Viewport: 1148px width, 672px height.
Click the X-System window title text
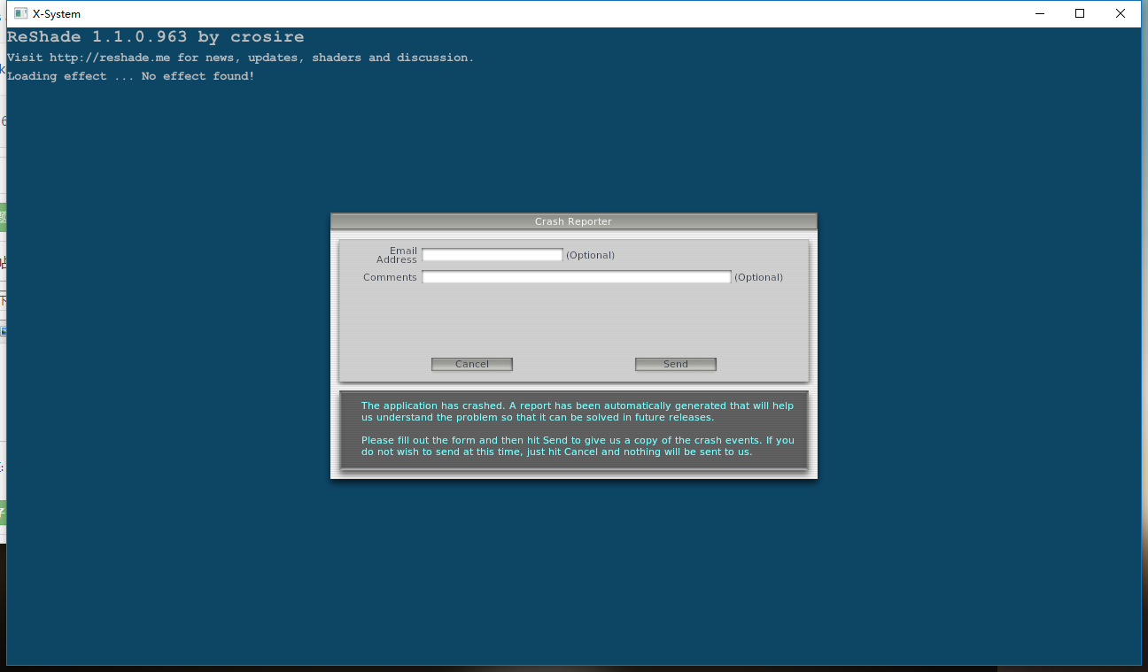click(x=57, y=14)
